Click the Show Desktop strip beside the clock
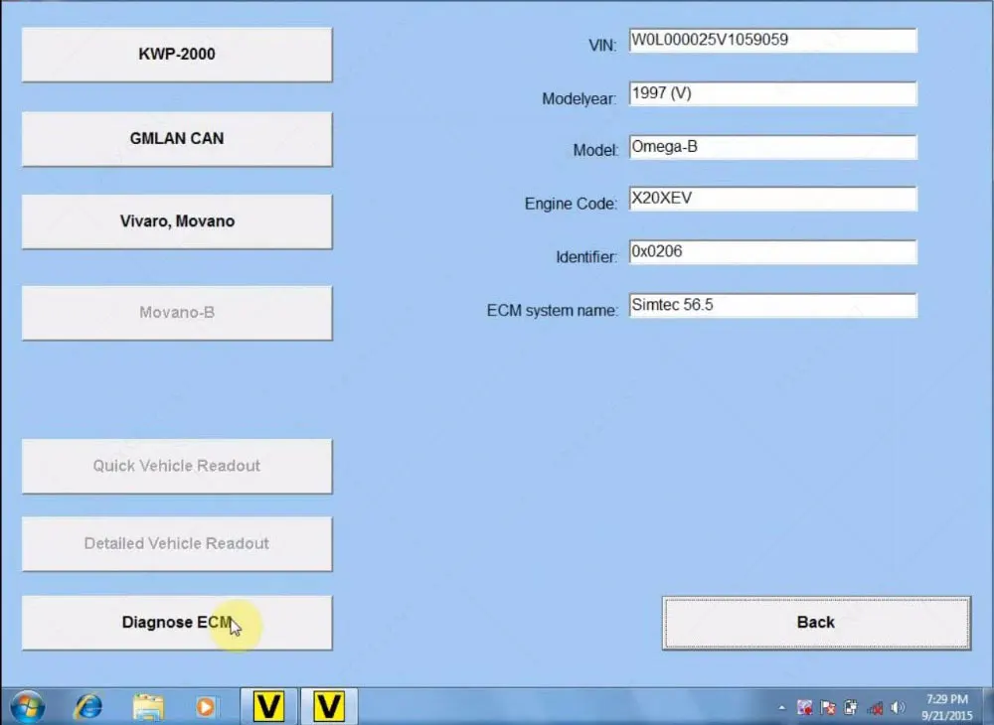994x725 pixels. (x=988, y=707)
